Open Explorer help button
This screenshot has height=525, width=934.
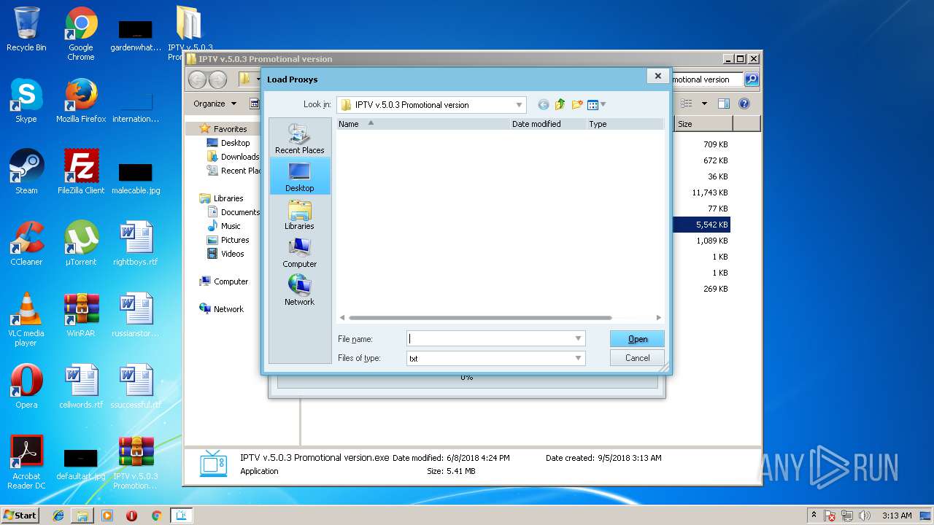pyautogui.click(x=744, y=104)
